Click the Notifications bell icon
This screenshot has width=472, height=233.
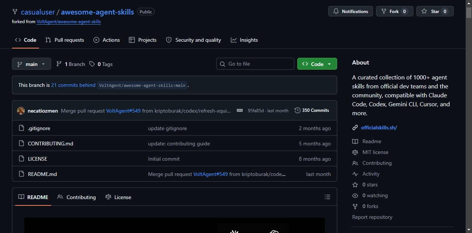coord(336,12)
